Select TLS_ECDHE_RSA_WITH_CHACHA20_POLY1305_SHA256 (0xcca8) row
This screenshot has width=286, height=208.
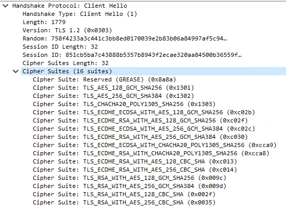pos(151,153)
